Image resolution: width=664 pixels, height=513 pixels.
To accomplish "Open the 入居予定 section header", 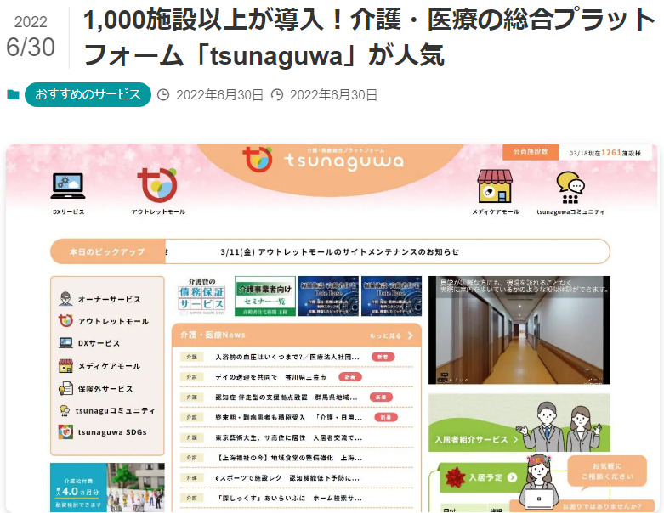I will click(485, 477).
